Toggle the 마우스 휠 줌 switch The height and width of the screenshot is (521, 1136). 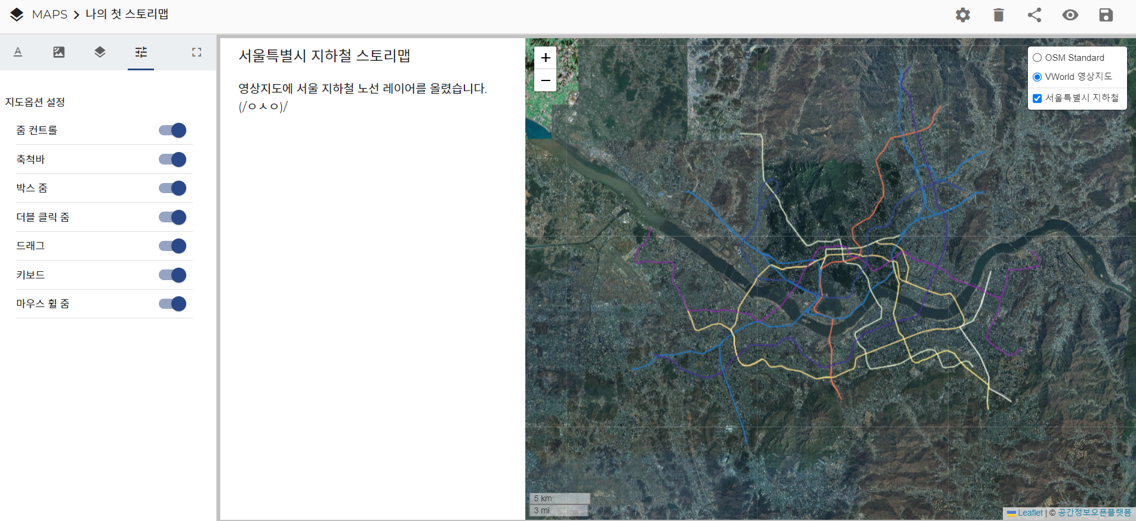tap(173, 304)
